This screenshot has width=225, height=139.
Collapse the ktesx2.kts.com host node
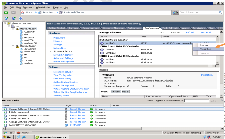13,46
